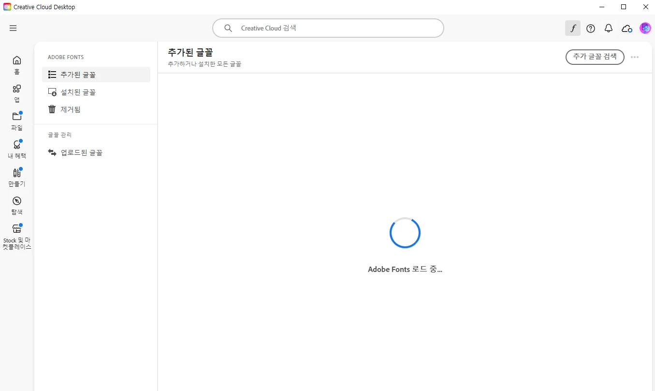Click the fonts f icon in header

pos(573,28)
